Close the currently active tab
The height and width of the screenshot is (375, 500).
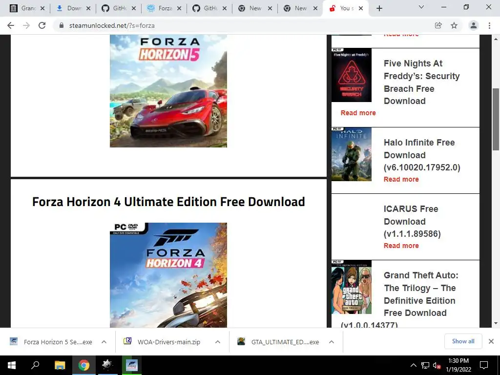click(361, 9)
